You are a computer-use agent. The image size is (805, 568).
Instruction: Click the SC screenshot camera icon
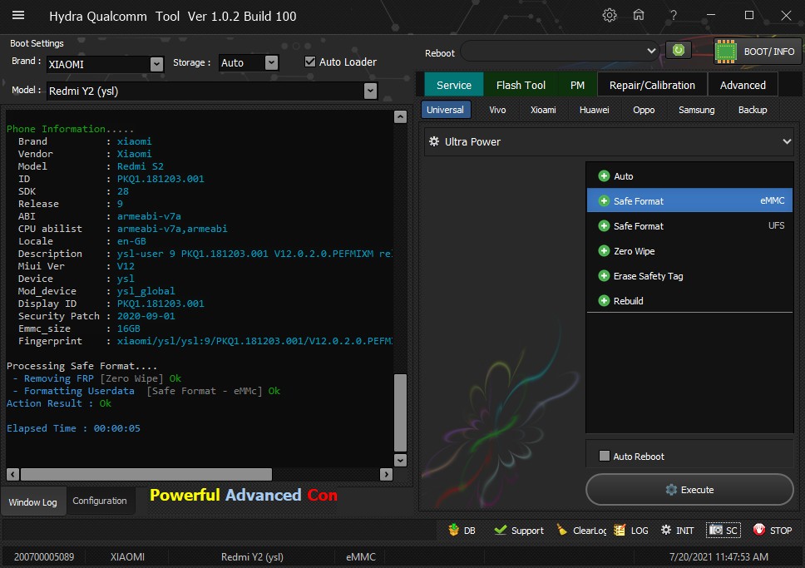click(716, 530)
